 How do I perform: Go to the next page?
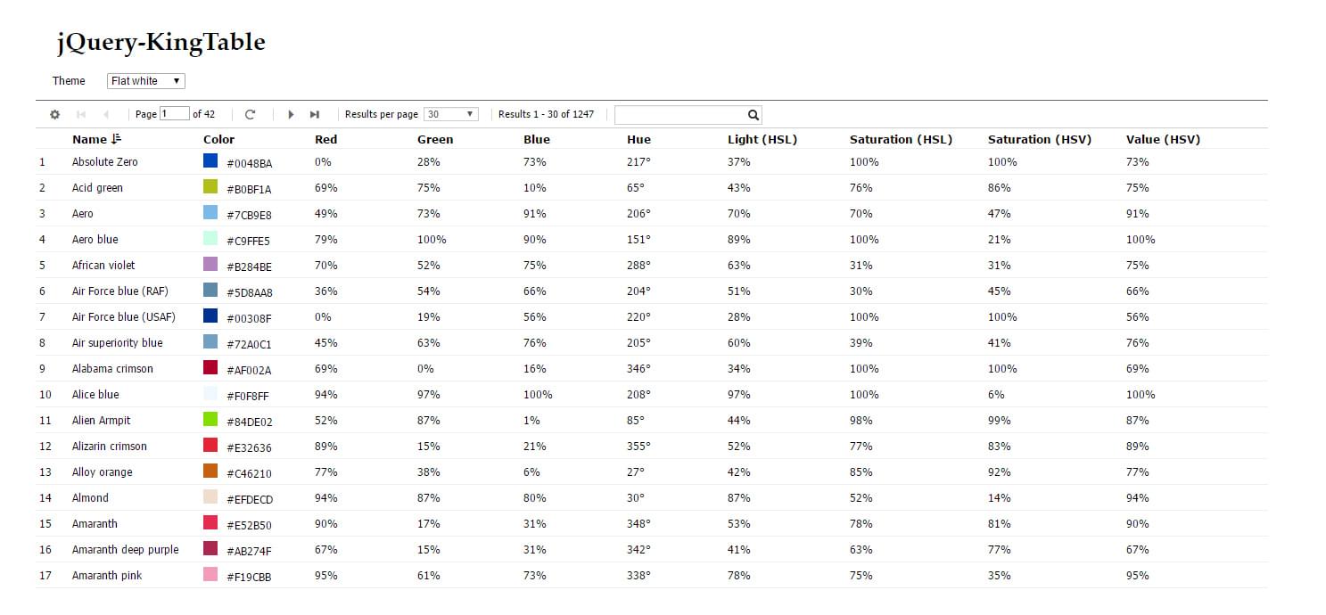(291, 115)
